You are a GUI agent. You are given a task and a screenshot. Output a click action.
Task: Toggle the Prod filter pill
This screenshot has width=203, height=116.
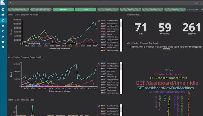[x=86, y=9]
